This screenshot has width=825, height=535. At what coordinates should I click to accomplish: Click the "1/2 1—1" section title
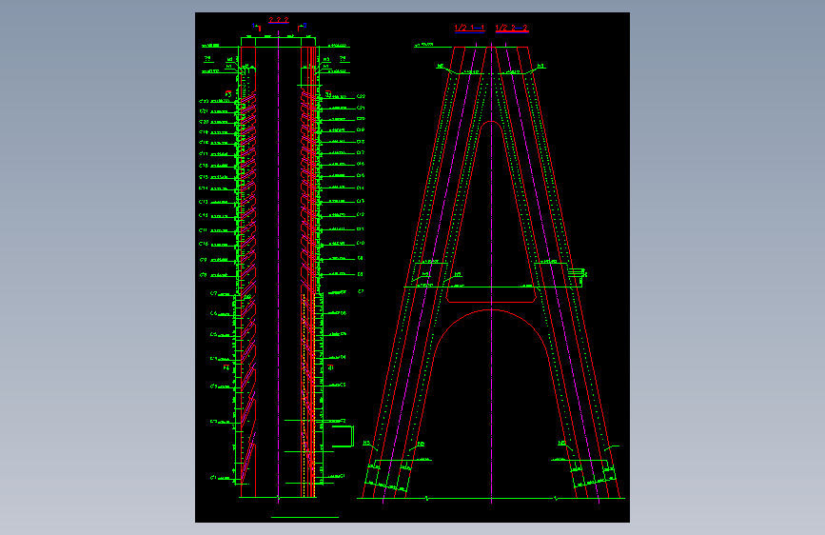[x=469, y=28]
